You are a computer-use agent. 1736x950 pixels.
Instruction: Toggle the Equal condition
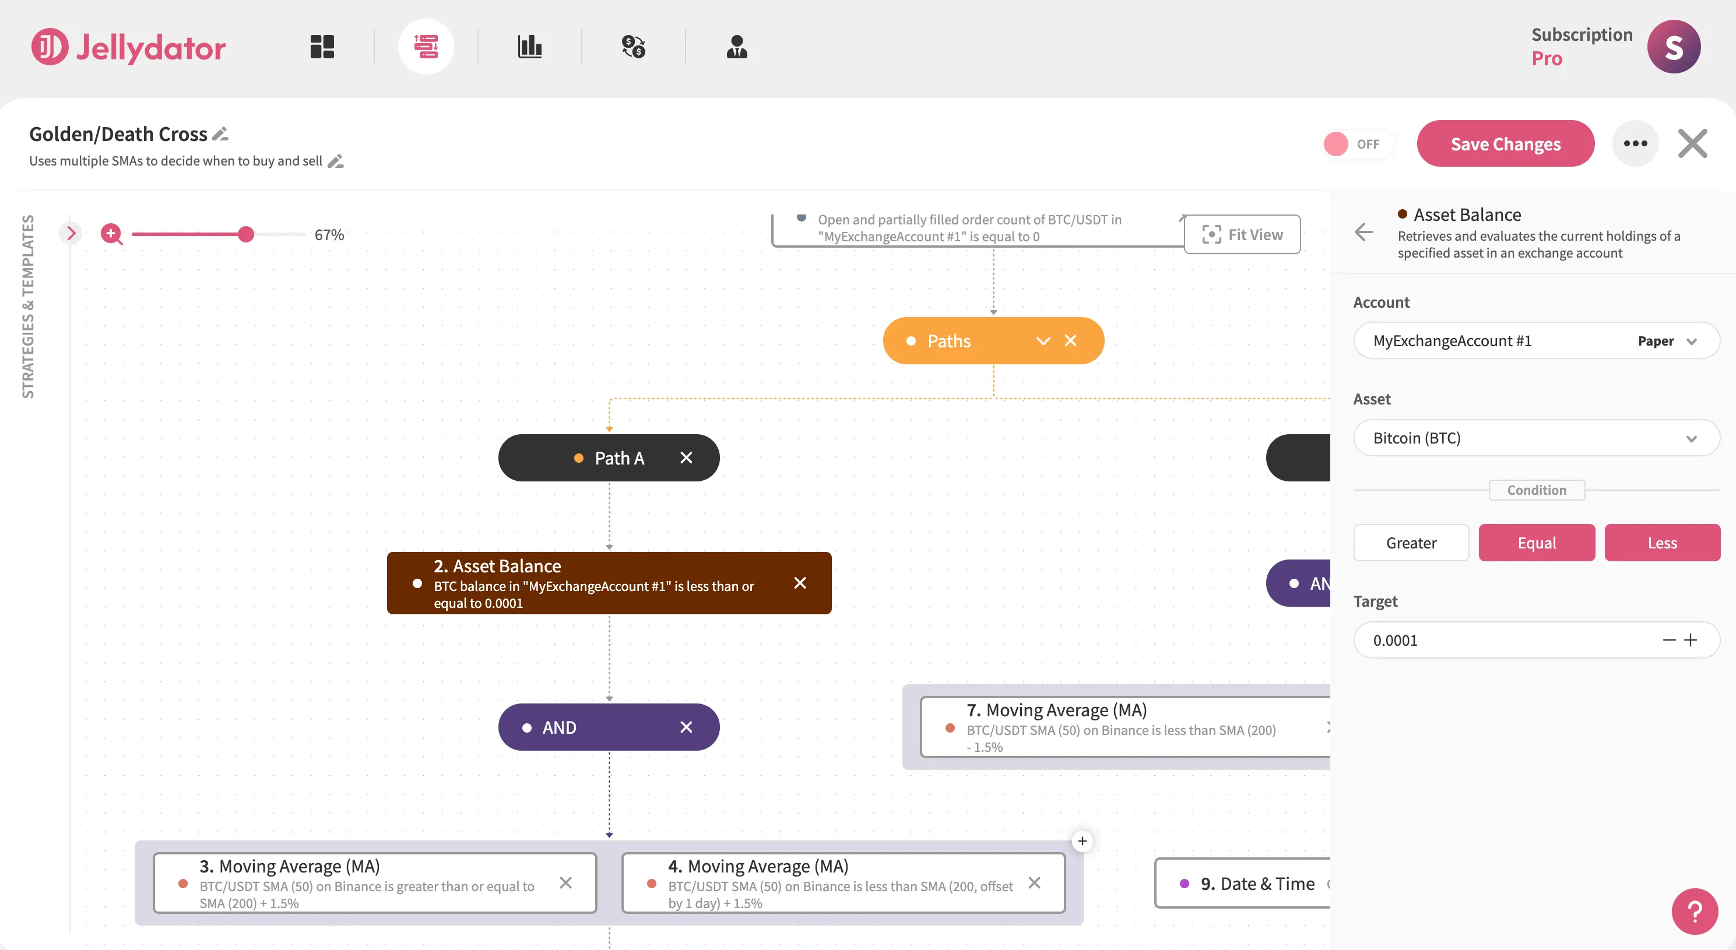[1537, 543]
